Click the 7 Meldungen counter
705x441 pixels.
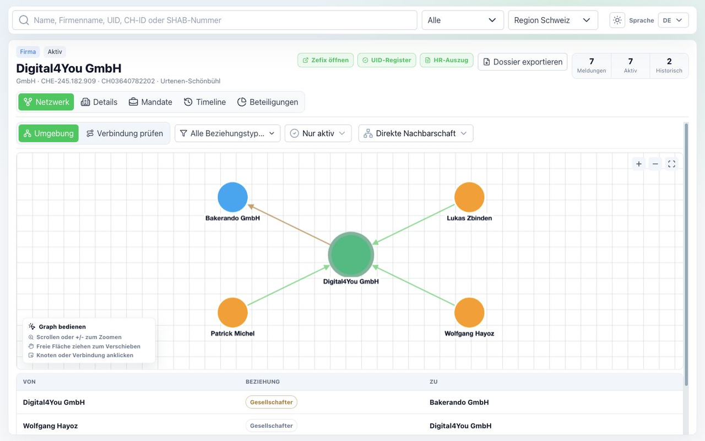592,66
